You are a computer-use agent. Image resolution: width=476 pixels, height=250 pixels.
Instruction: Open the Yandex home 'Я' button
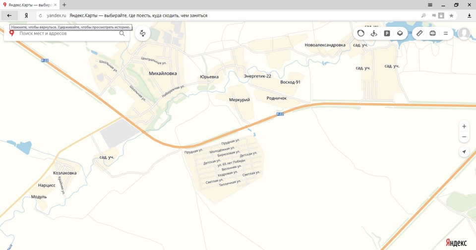pyautogui.click(x=26, y=15)
